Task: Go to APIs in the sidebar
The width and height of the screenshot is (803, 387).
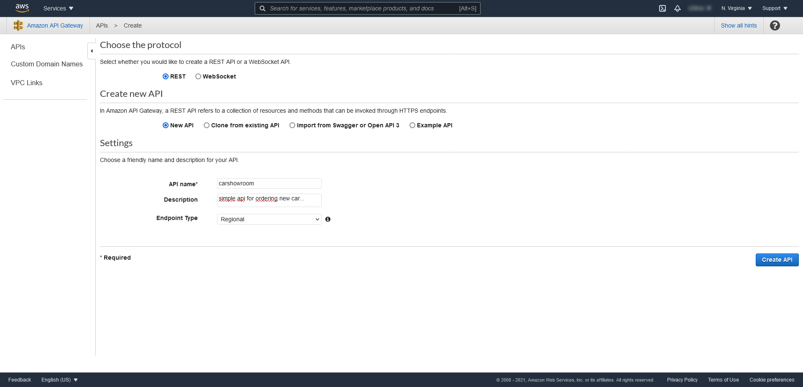Action: point(18,47)
